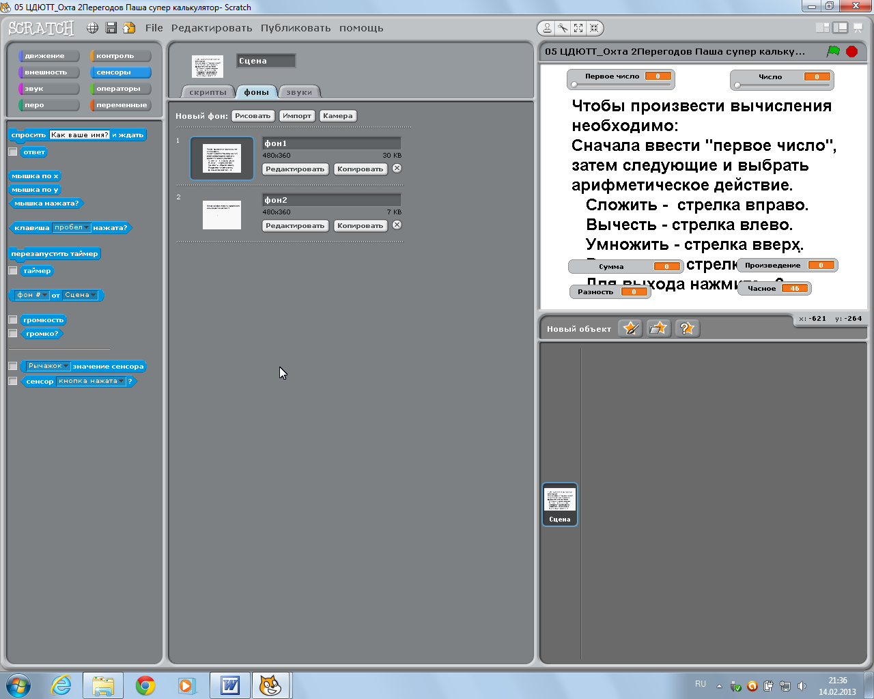
Task: Open Windows Explorer from taskbar
Action: pyautogui.click(x=103, y=685)
